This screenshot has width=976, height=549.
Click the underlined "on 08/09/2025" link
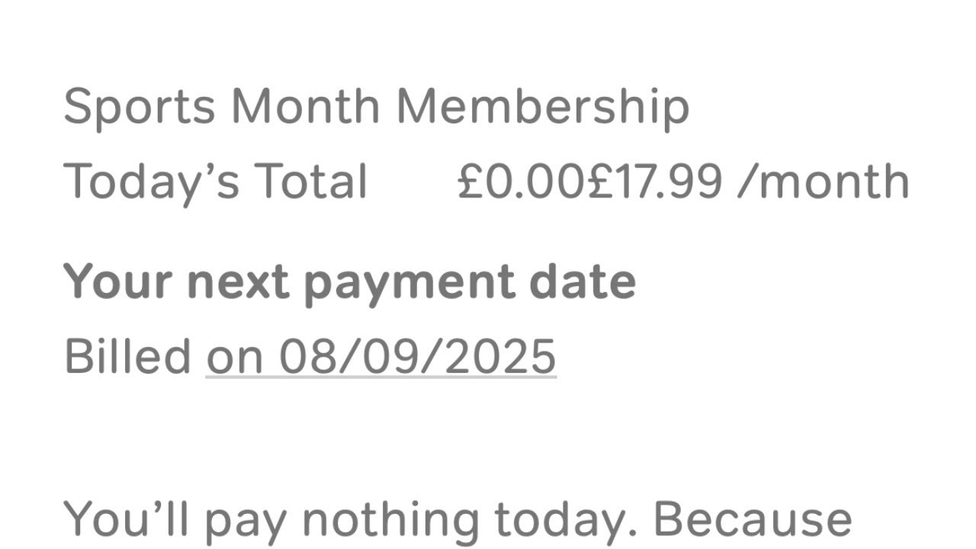click(x=380, y=356)
